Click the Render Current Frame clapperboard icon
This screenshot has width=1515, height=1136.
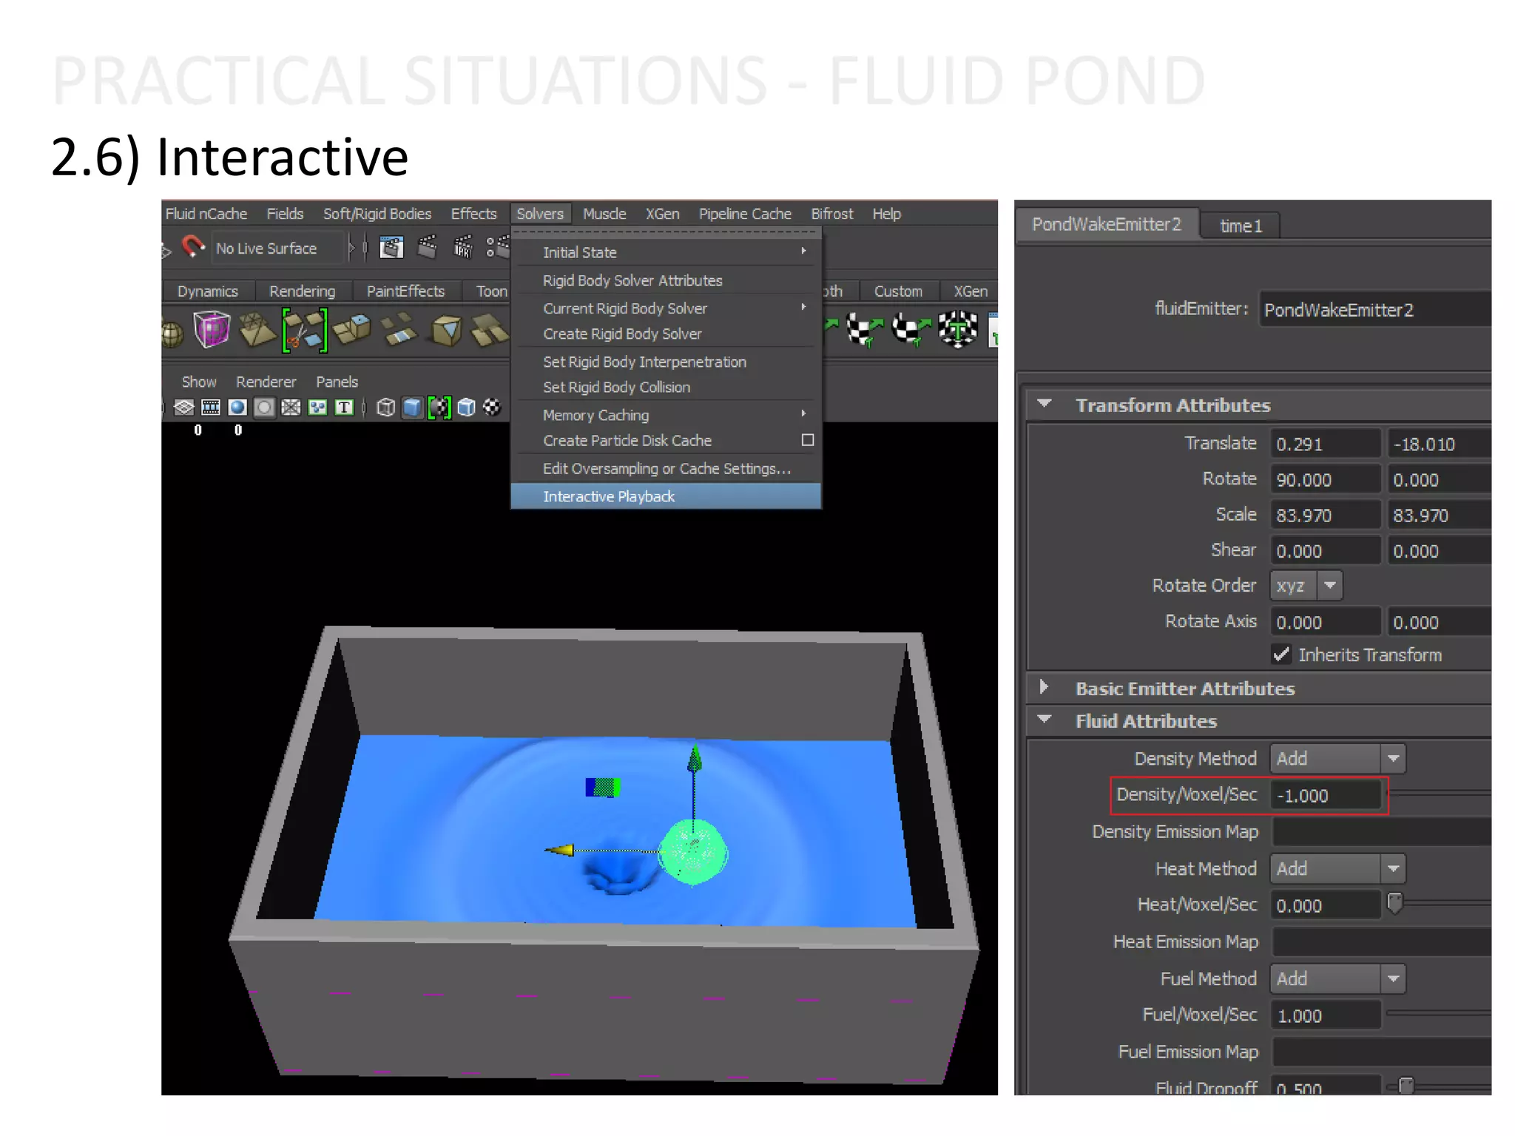(x=391, y=247)
